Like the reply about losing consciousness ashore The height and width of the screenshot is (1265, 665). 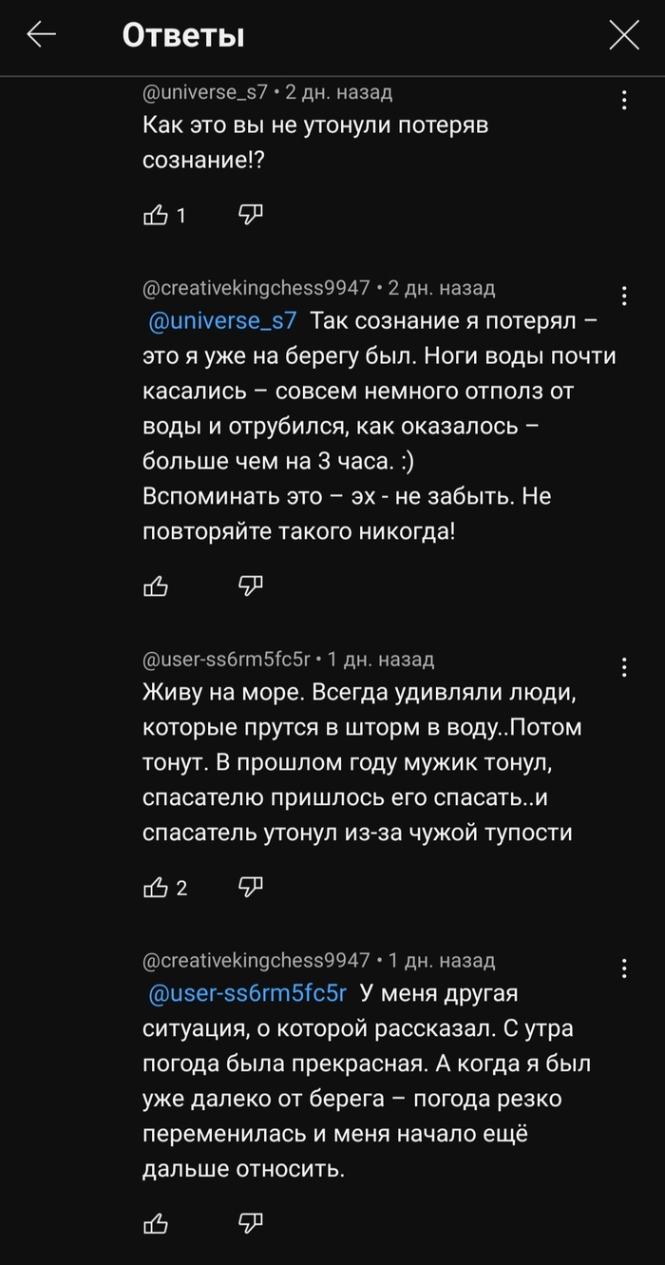point(156,586)
